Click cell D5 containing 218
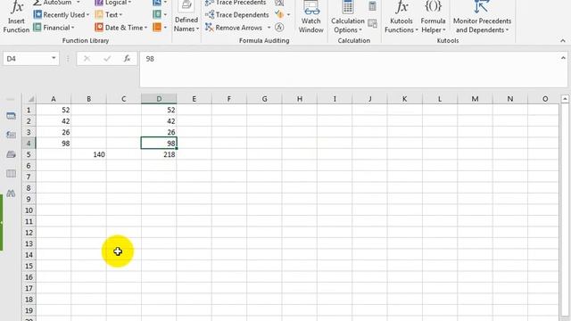 coord(159,154)
